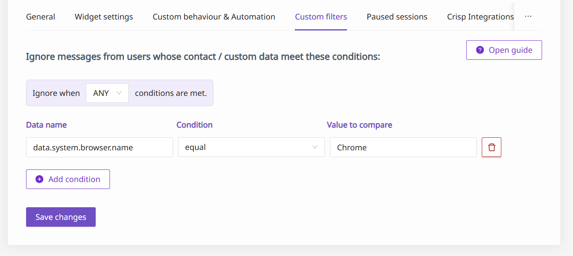
Task: Click the chevron arrow in the equal selector
Action: click(x=315, y=147)
